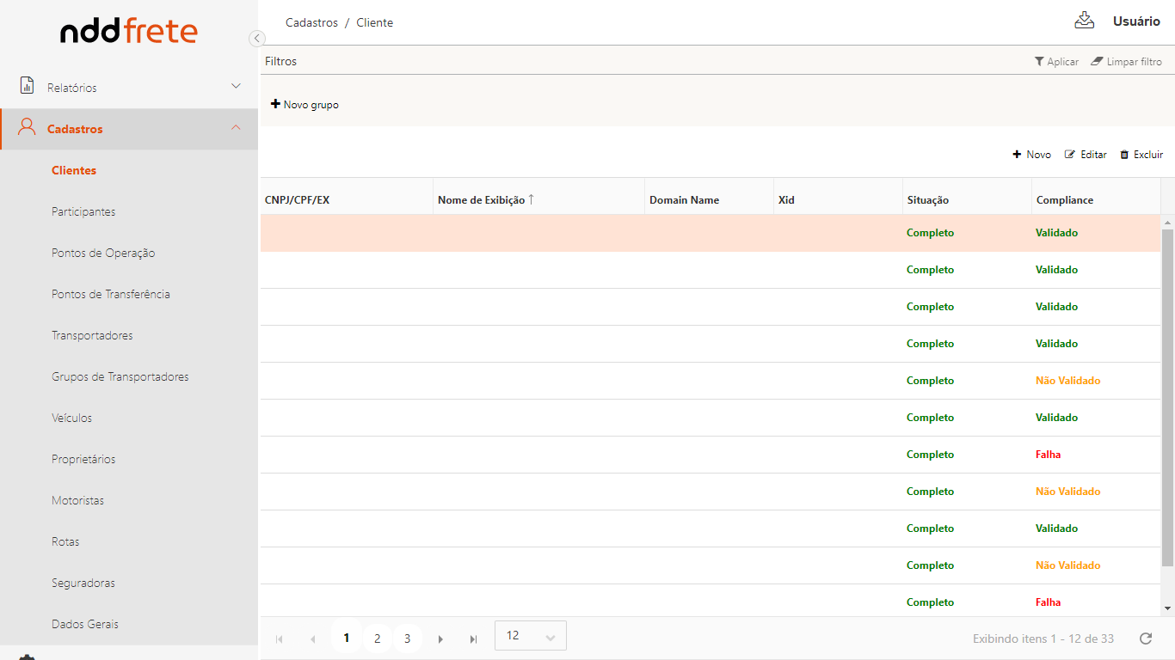This screenshot has width=1175, height=660.
Task: Go to page 2 of results
Action: 377,639
